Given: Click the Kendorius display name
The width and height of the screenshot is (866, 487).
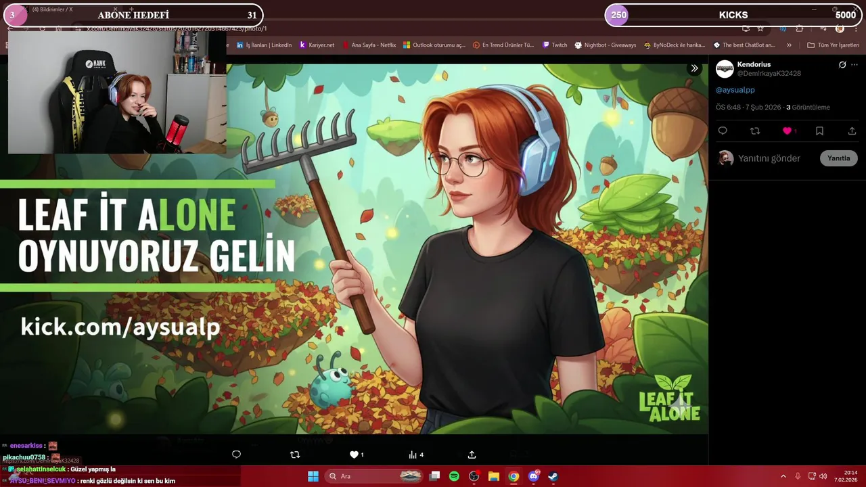Looking at the screenshot, I should pyautogui.click(x=754, y=64).
